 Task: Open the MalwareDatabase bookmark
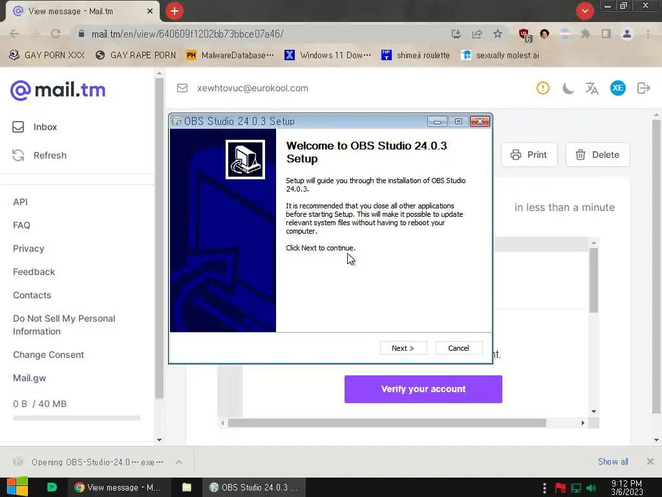230,55
